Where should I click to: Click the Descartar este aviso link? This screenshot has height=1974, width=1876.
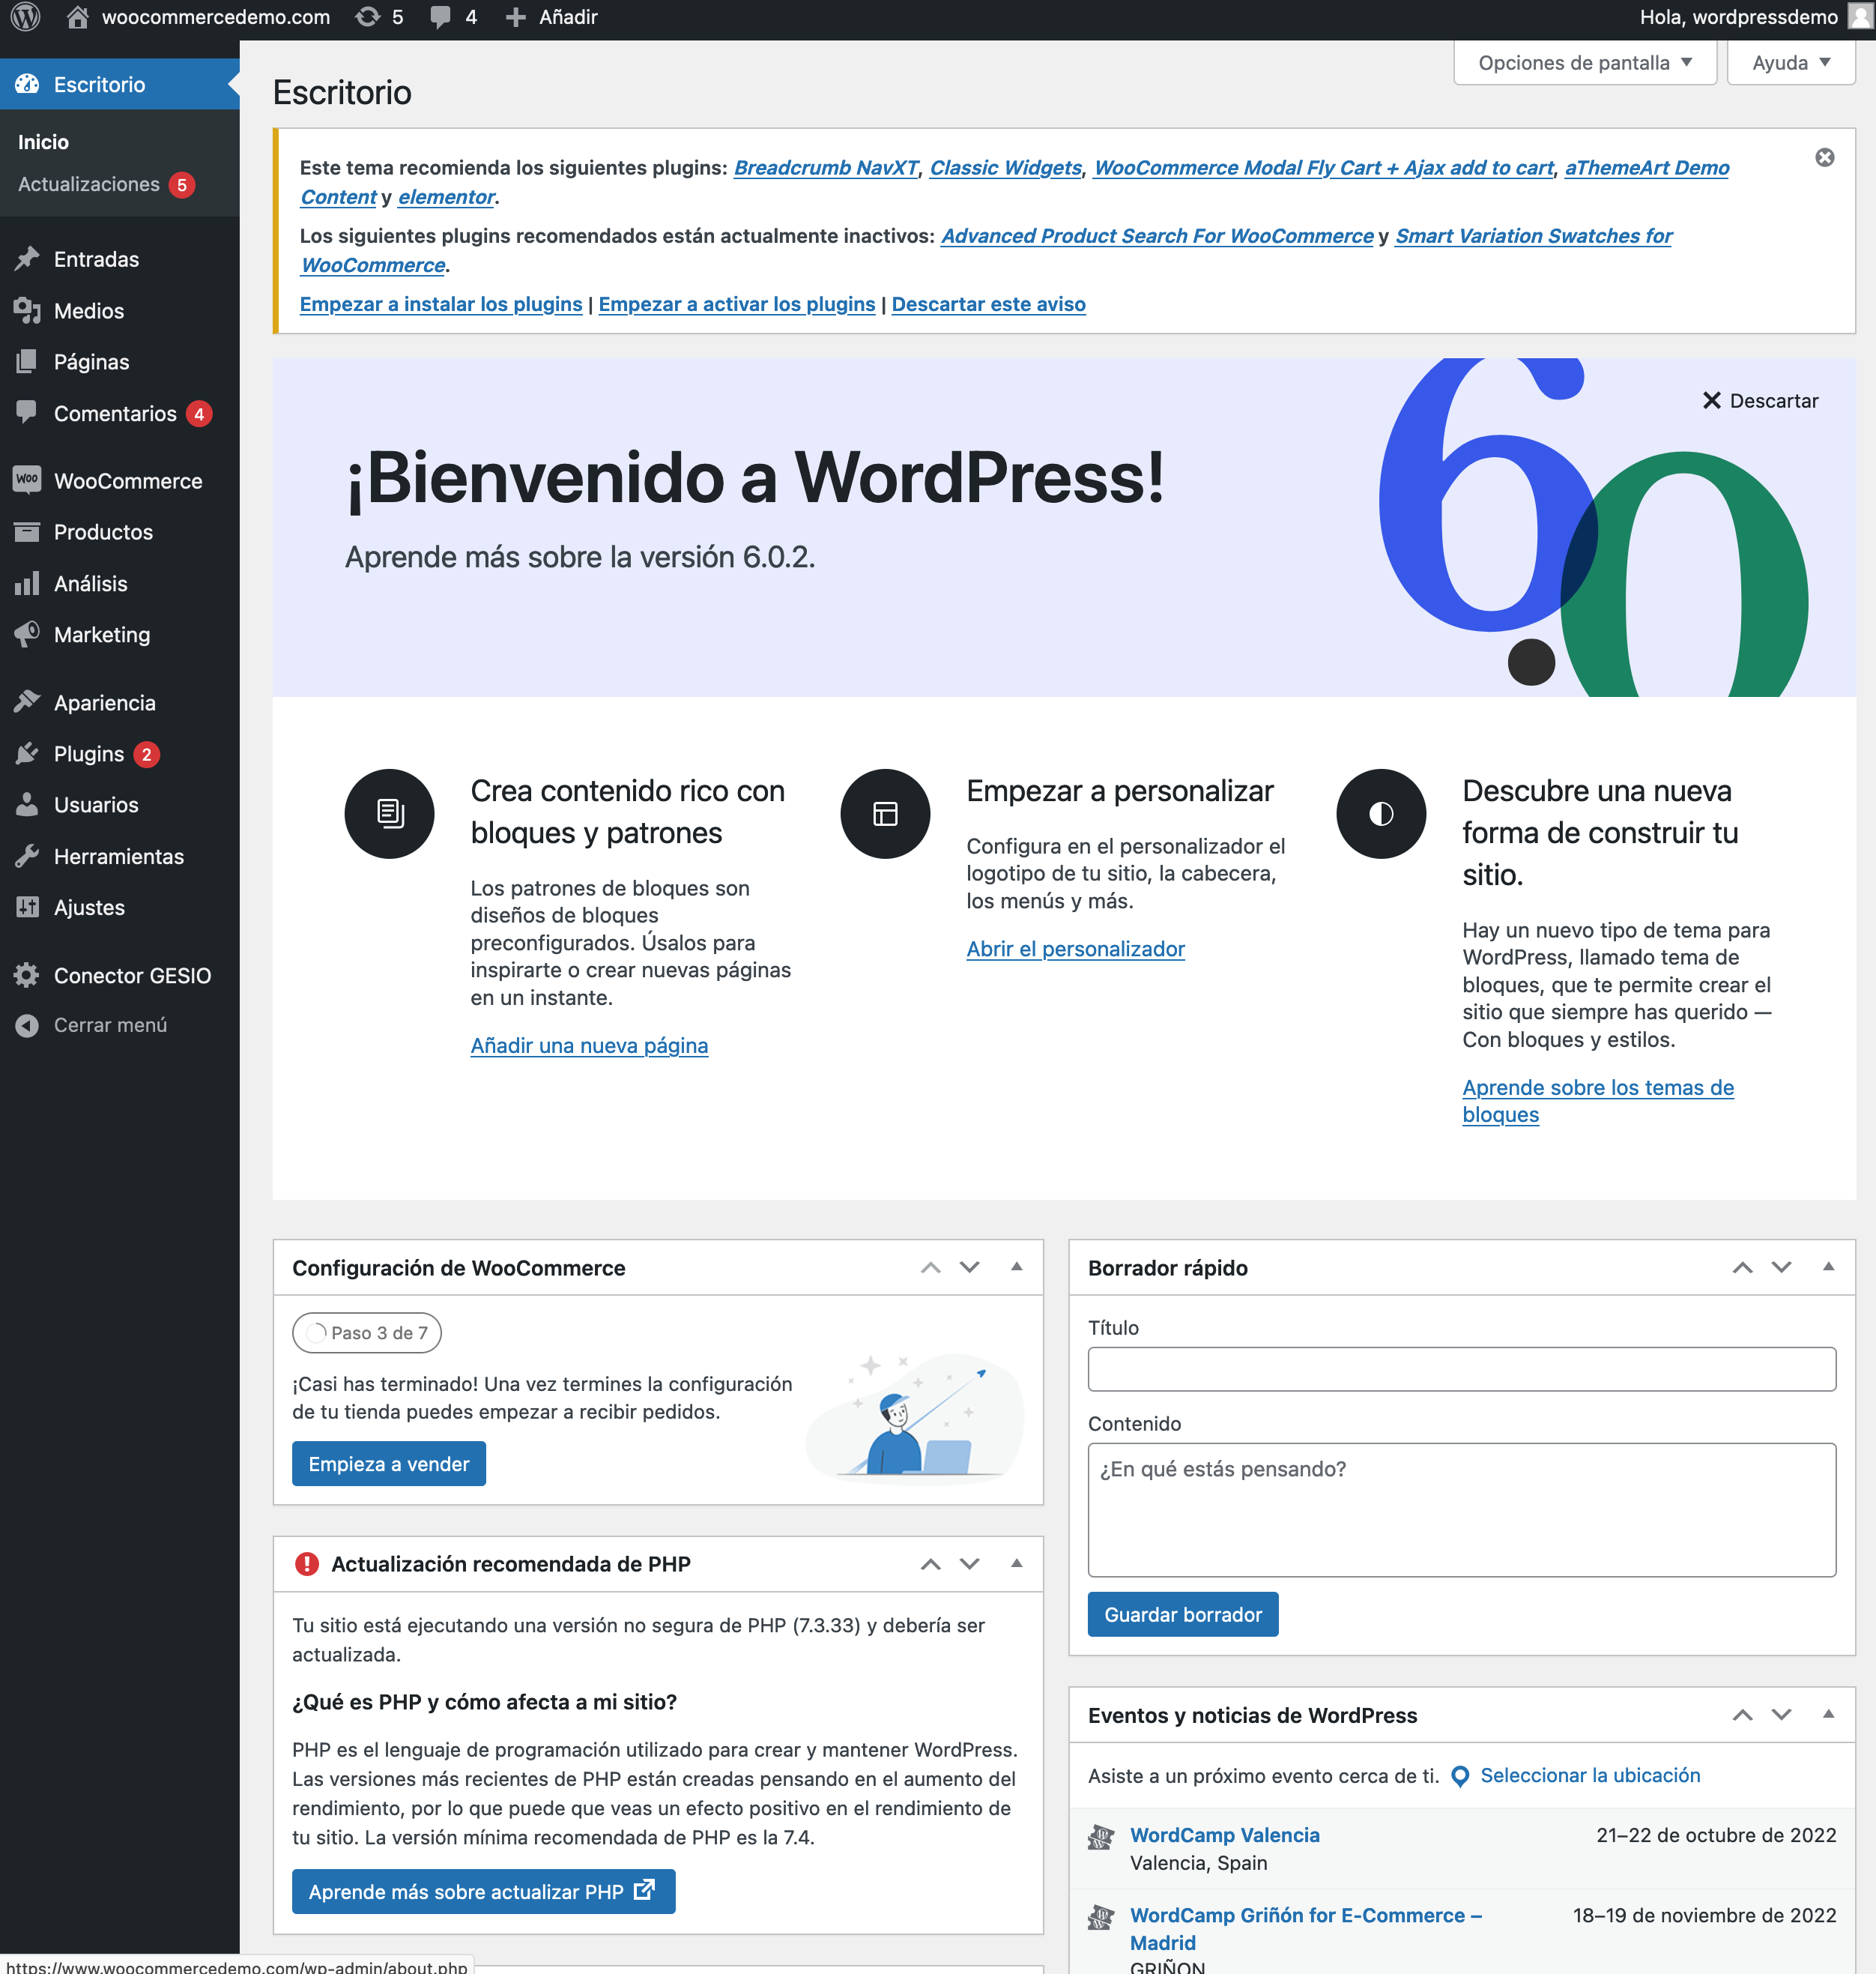988,304
